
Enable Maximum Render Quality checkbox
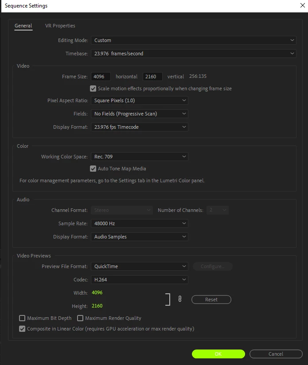80,318
